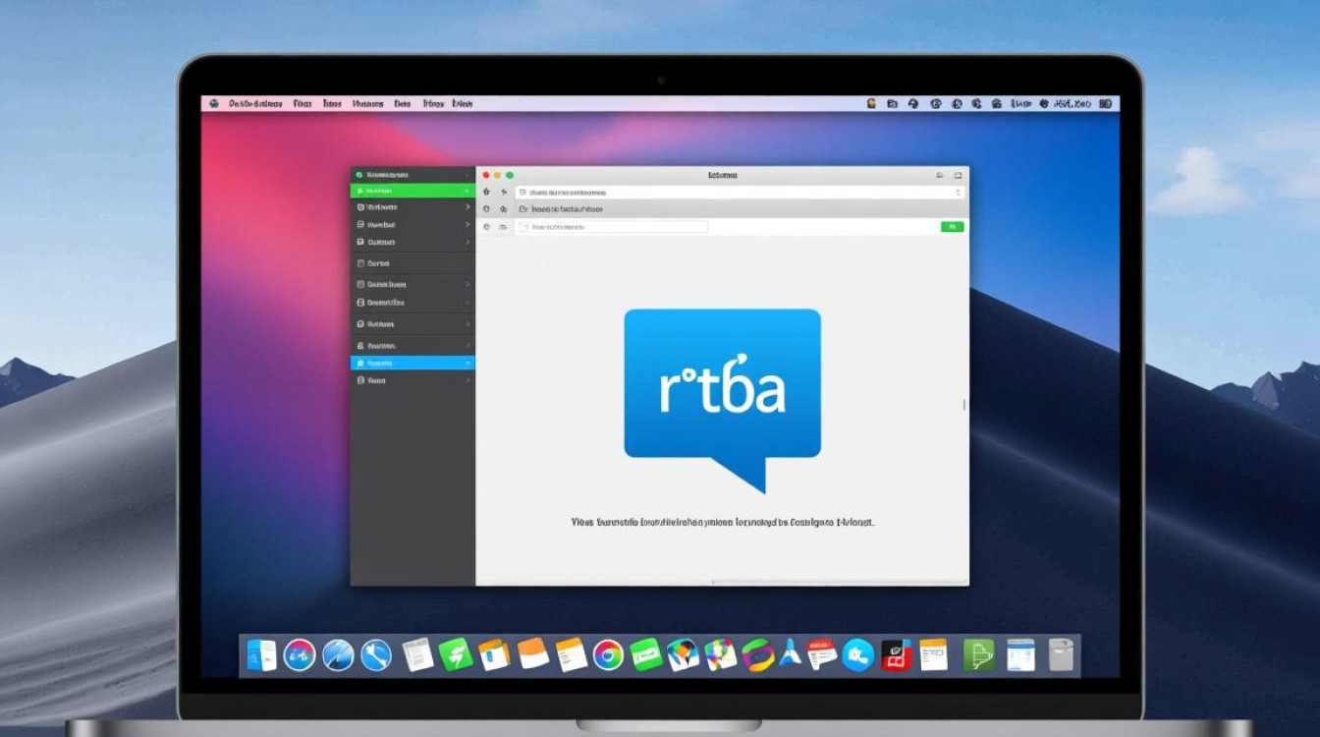Open Google Chrome from the dock
Viewport: 1320px width, 737px height.
pyautogui.click(x=608, y=655)
